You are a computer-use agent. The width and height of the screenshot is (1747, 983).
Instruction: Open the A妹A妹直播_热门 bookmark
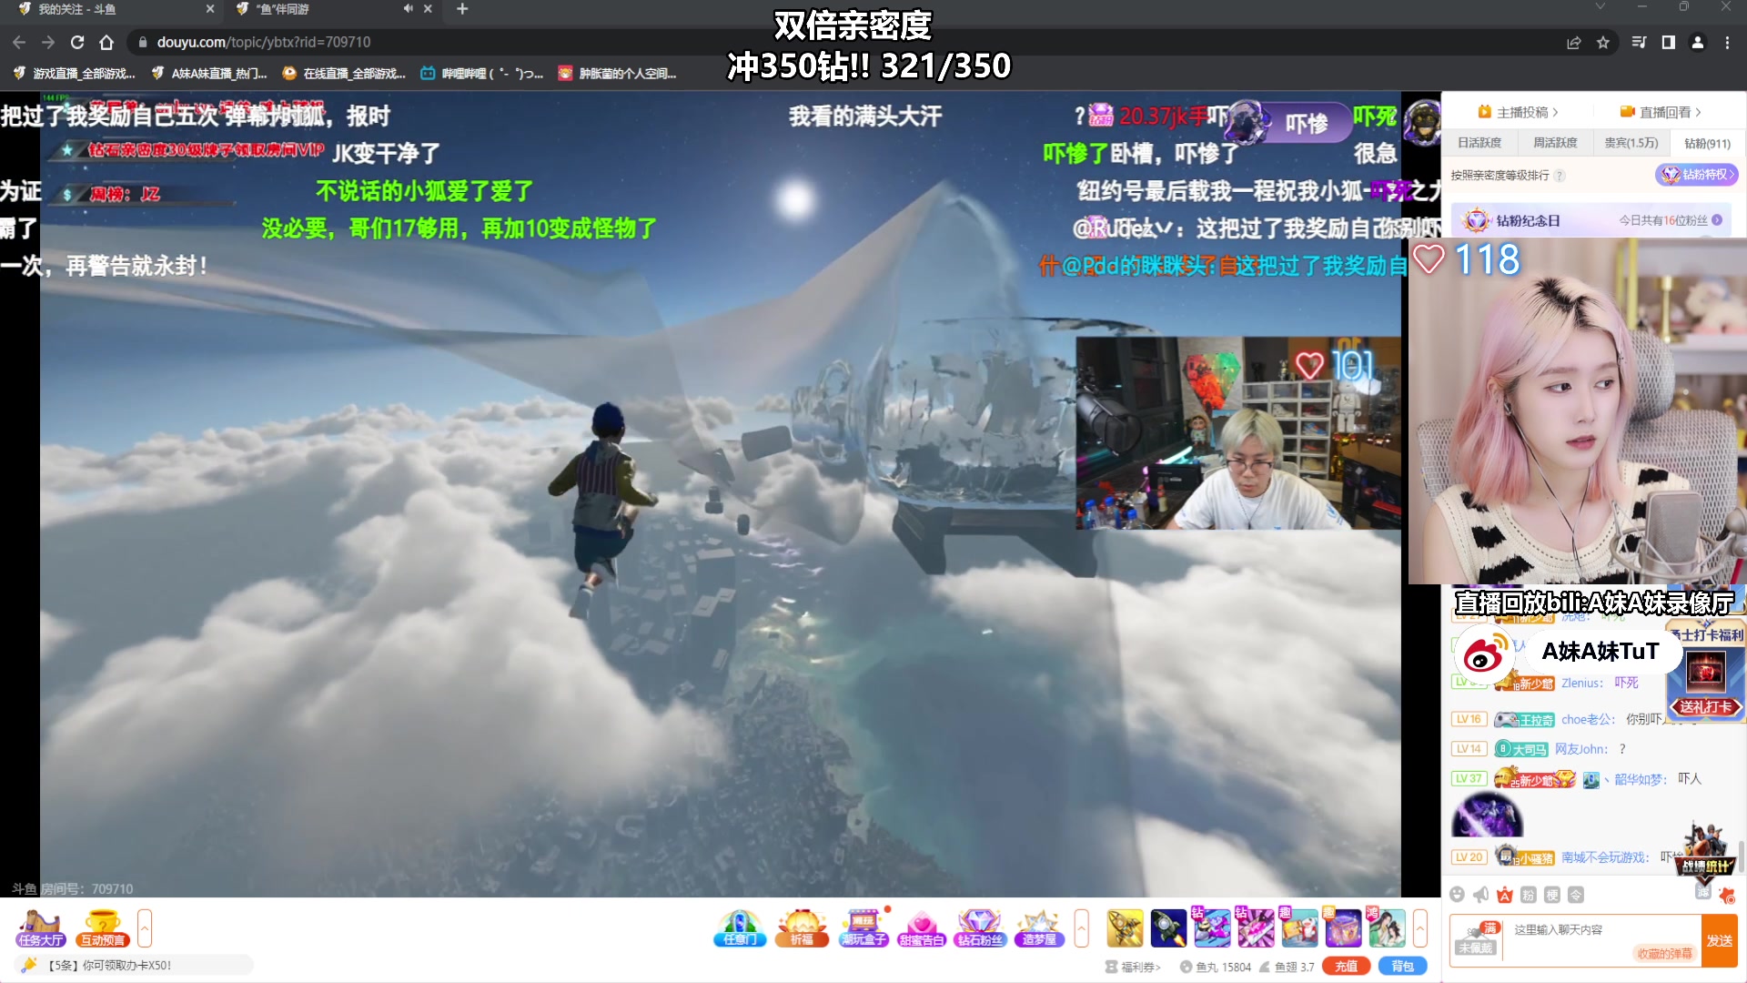[209, 74]
